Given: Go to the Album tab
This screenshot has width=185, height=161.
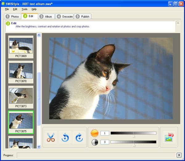Looking at the screenshot, I should pyautogui.click(x=46, y=17).
